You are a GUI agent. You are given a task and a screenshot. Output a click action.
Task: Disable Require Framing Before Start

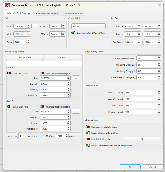point(88,133)
